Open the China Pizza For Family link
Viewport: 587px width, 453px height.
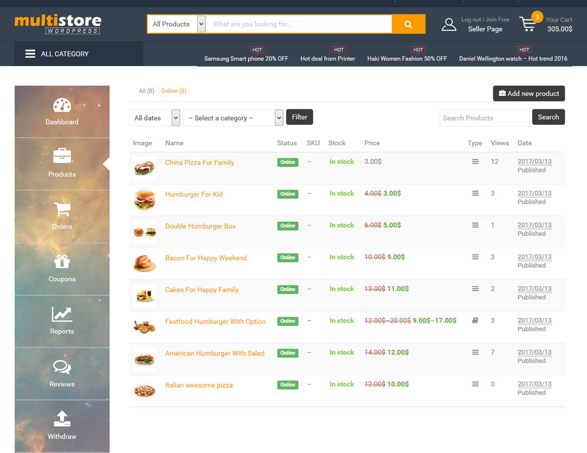tap(199, 163)
